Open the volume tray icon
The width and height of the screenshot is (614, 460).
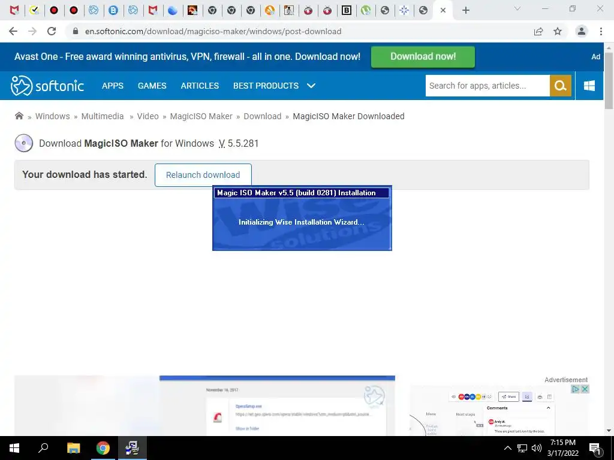point(537,448)
